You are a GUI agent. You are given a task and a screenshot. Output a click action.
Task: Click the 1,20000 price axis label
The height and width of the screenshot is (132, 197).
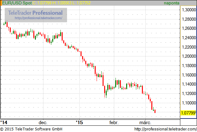click(189, 56)
